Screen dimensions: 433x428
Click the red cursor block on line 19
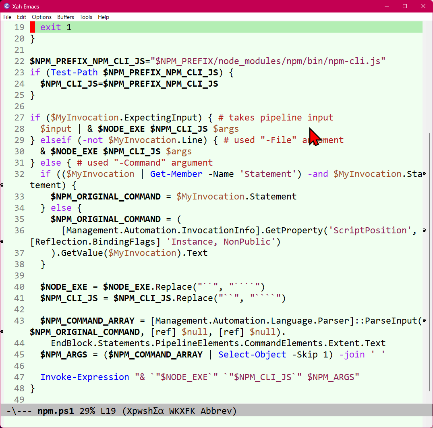[32, 27]
